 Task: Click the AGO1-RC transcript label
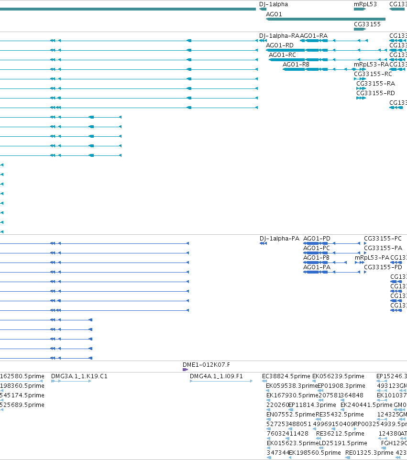tap(282, 55)
